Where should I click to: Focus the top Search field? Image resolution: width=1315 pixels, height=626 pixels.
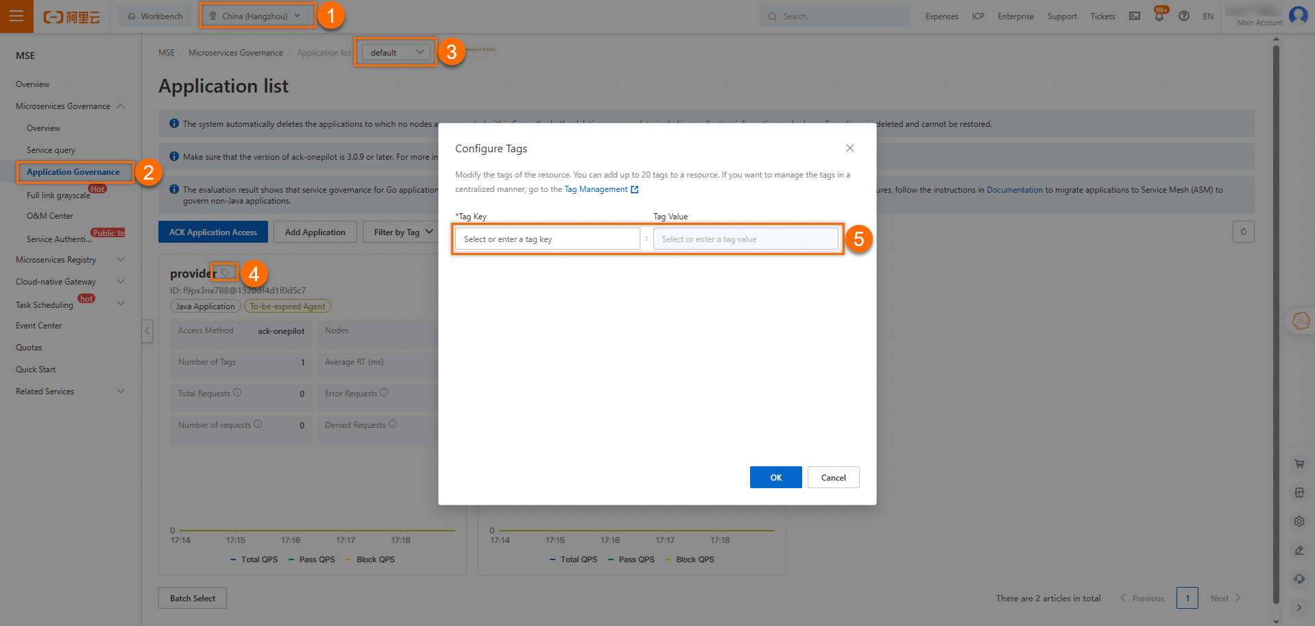pos(835,16)
